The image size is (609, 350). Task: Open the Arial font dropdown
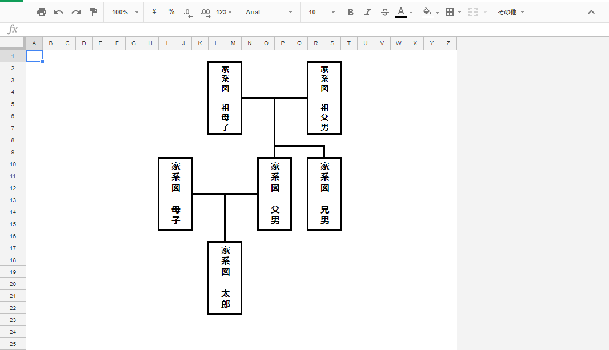(x=269, y=12)
